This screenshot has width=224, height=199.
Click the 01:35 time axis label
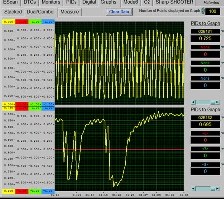tap(184, 195)
